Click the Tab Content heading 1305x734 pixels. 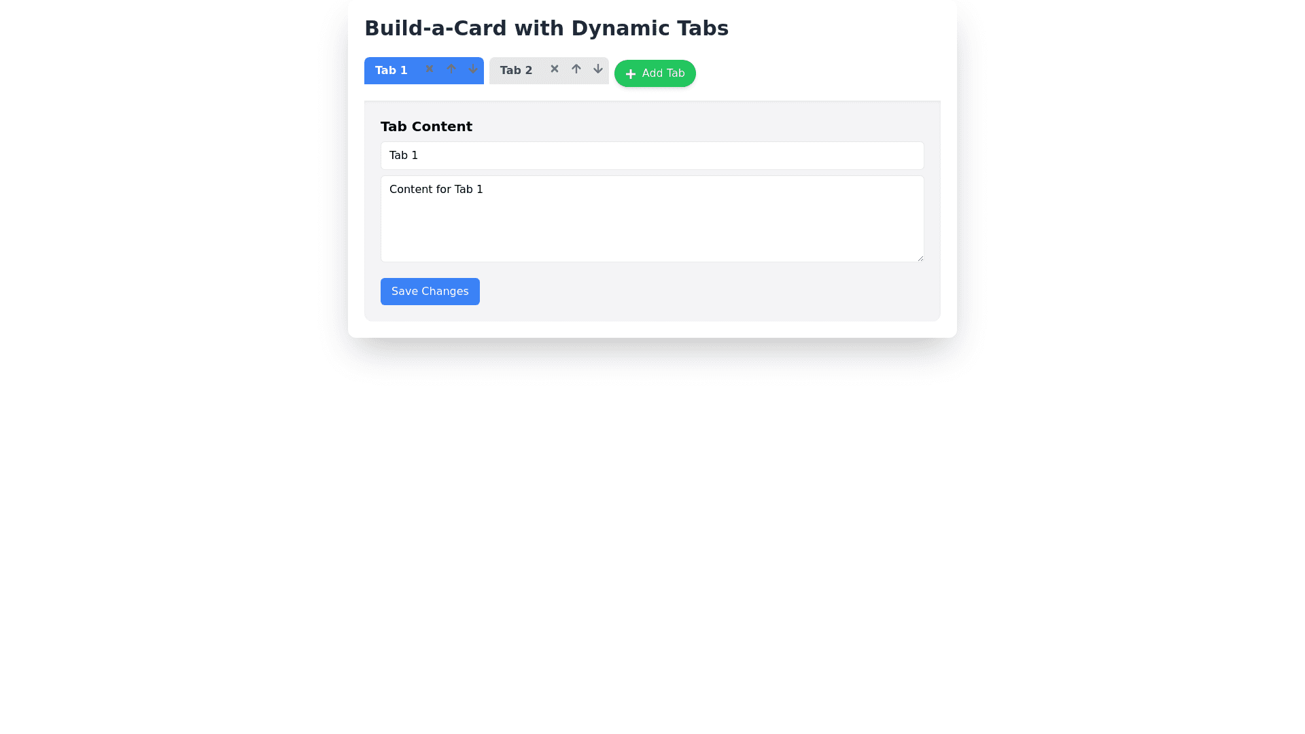click(426, 126)
